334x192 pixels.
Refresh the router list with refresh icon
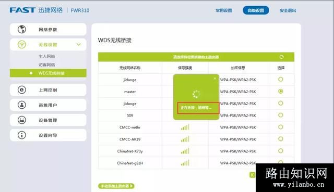tap(281, 57)
